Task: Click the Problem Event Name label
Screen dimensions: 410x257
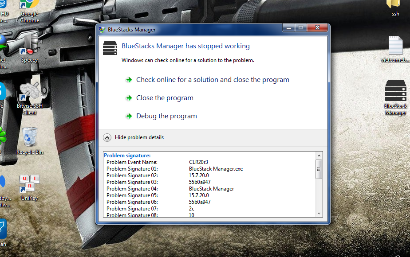Action: coord(132,162)
